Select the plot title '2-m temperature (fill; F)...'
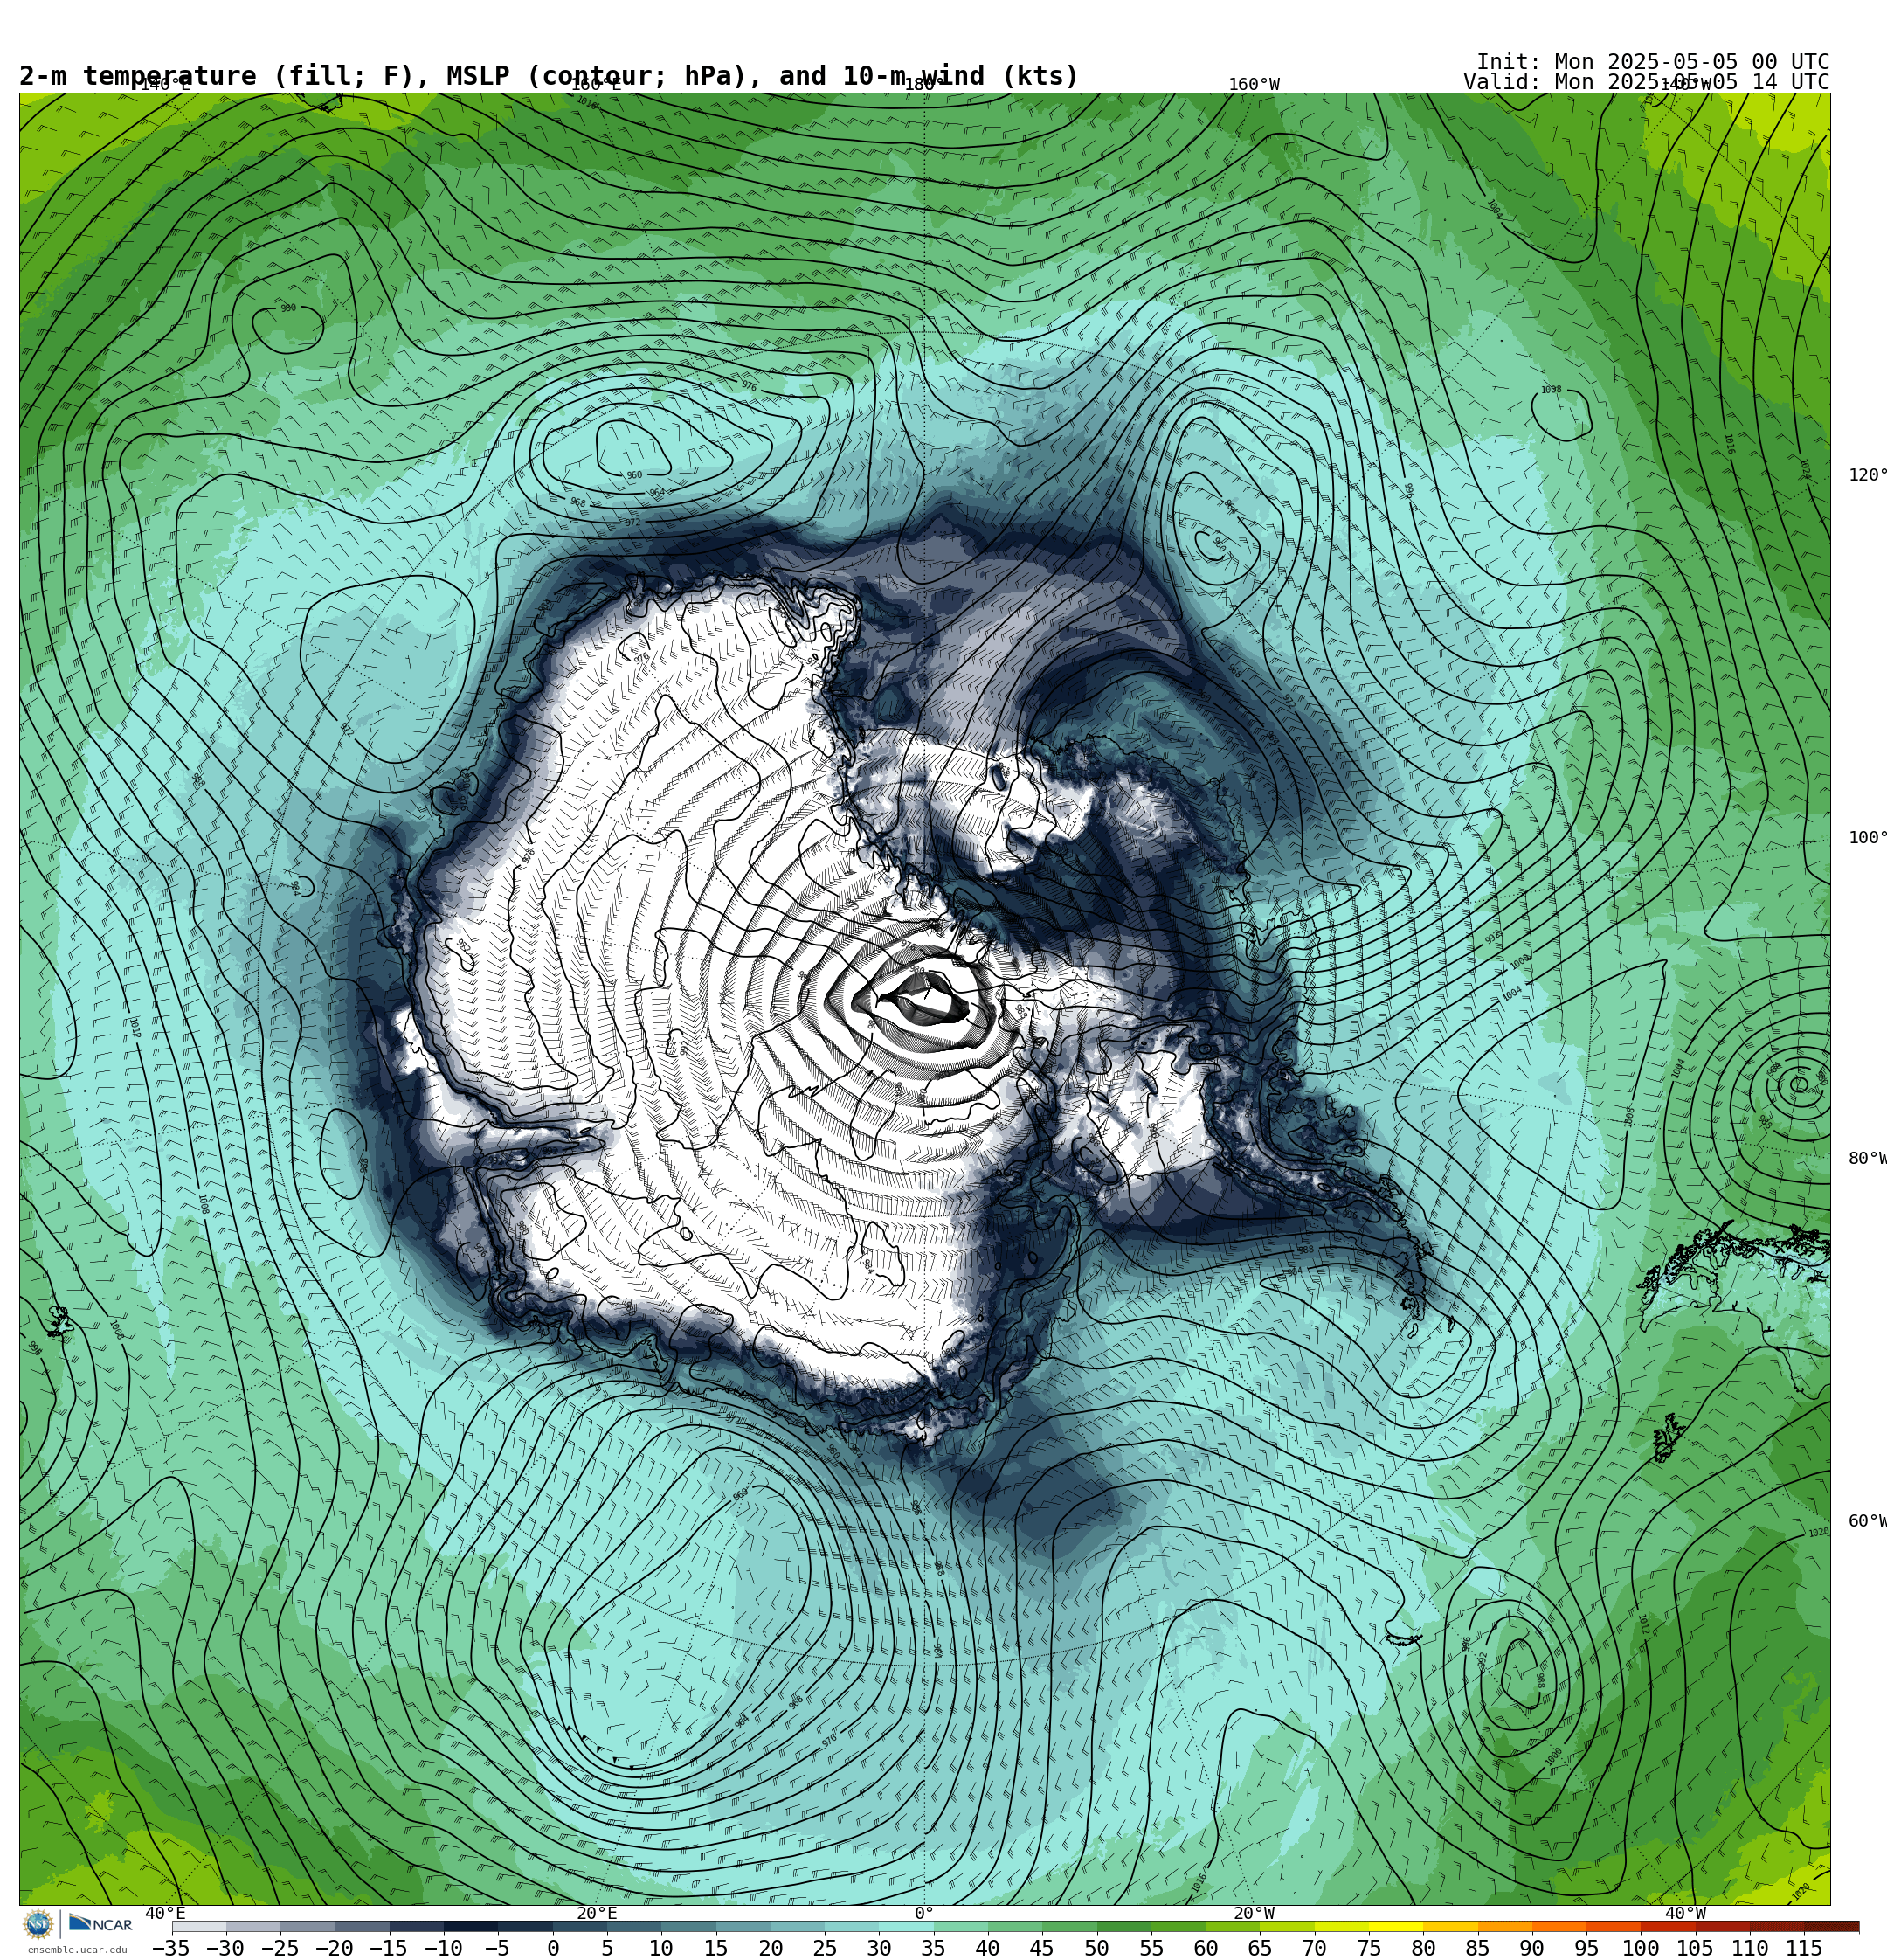This screenshot has height=1960, width=1887. click(x=549, y=76)
